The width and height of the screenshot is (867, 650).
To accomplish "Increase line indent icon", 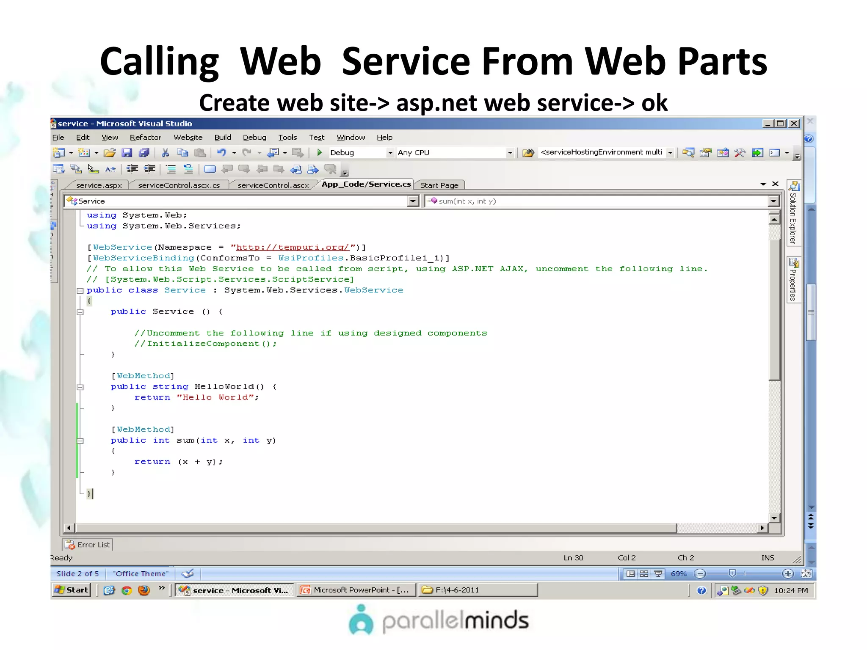I will 149,169.
